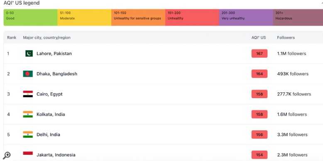Click rank number 4 in Kolkata row
The image size is (323, 161).
click(8, 114)
